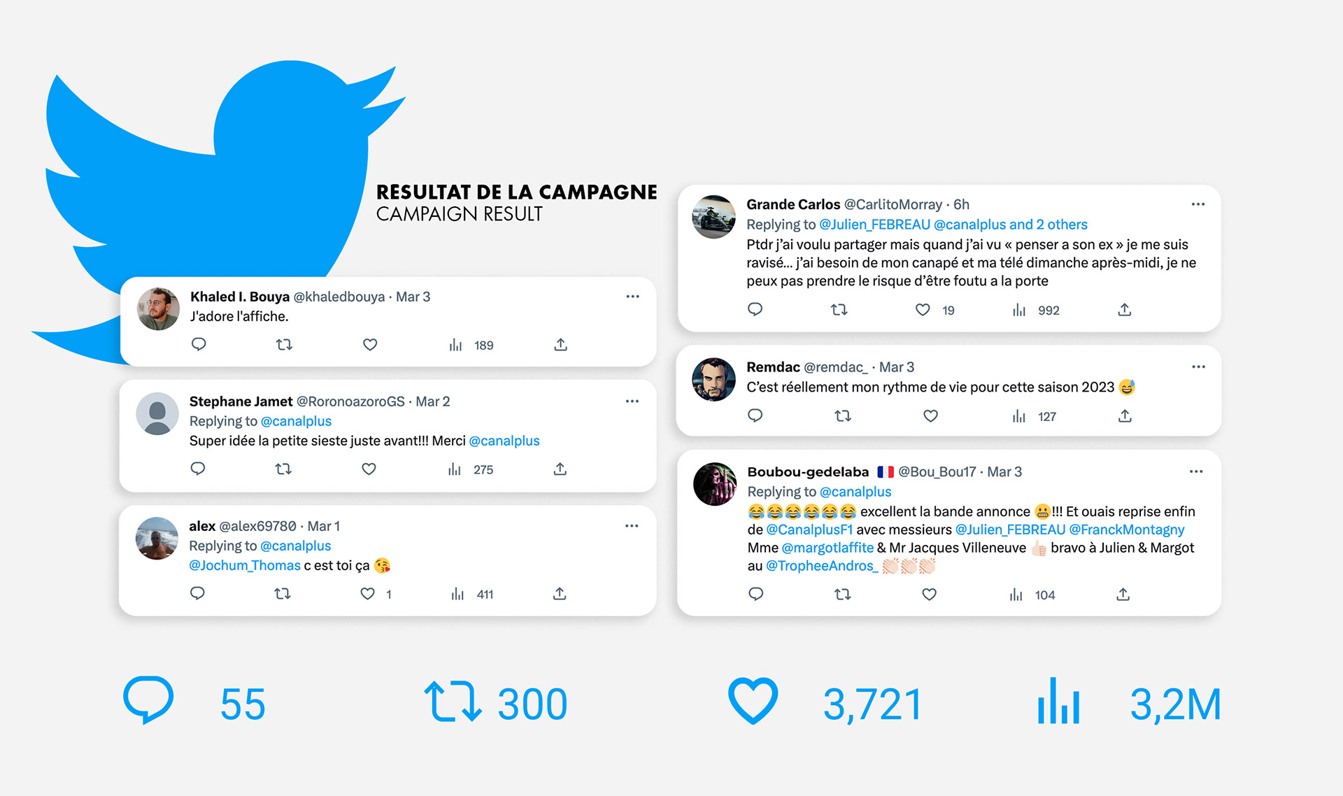Screen dimensions: 1343x796
Task: Open Grande Carlos's profile picture
Action: [x=713, y=217]
